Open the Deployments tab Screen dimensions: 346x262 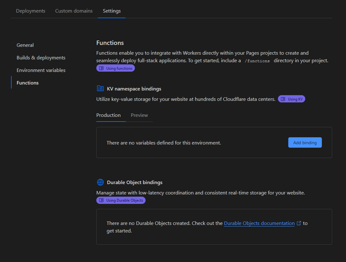click(31, 11)
